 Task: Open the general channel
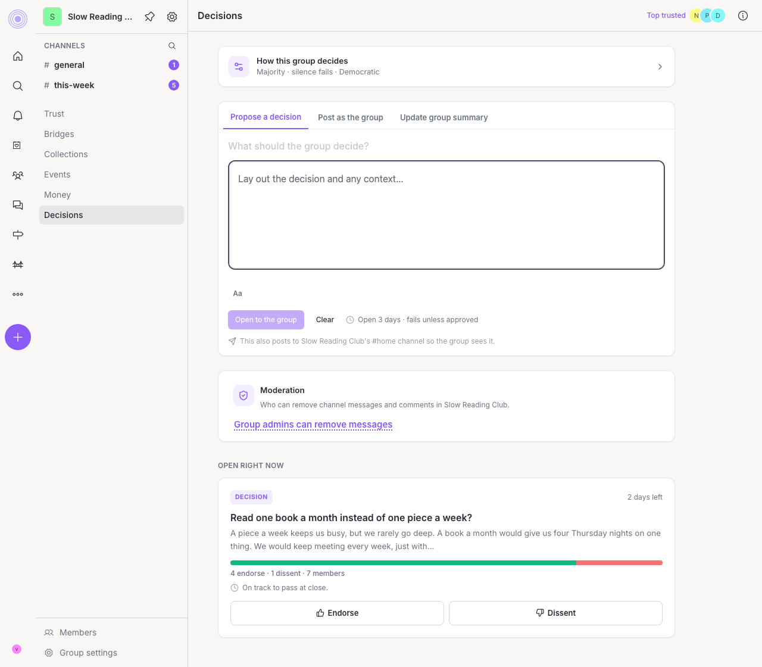point(111,65)
